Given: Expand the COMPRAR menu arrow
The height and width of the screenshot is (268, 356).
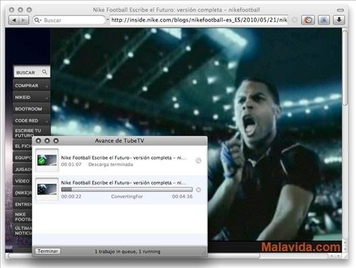Looking at the screenshot, I should tap(46, 87).
